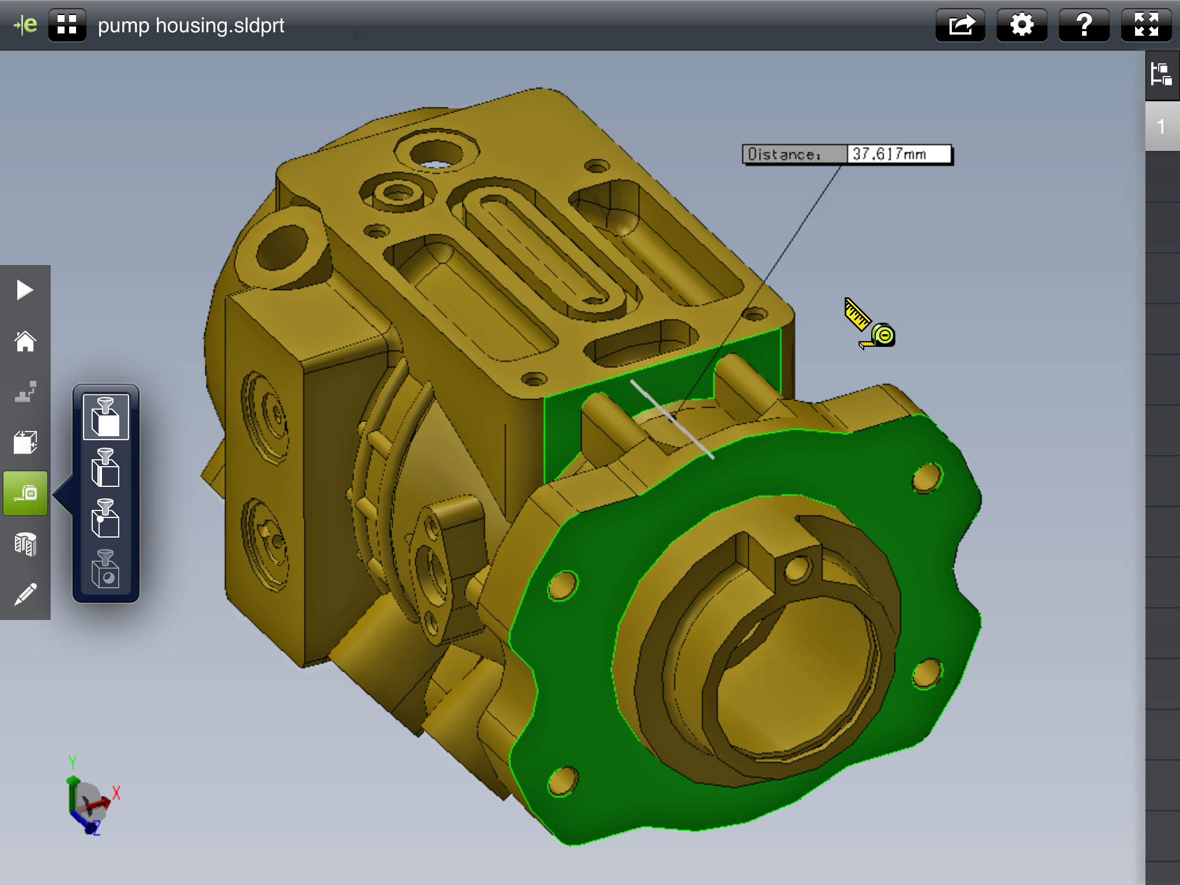Start the animation playback tool

coord(25,290)
